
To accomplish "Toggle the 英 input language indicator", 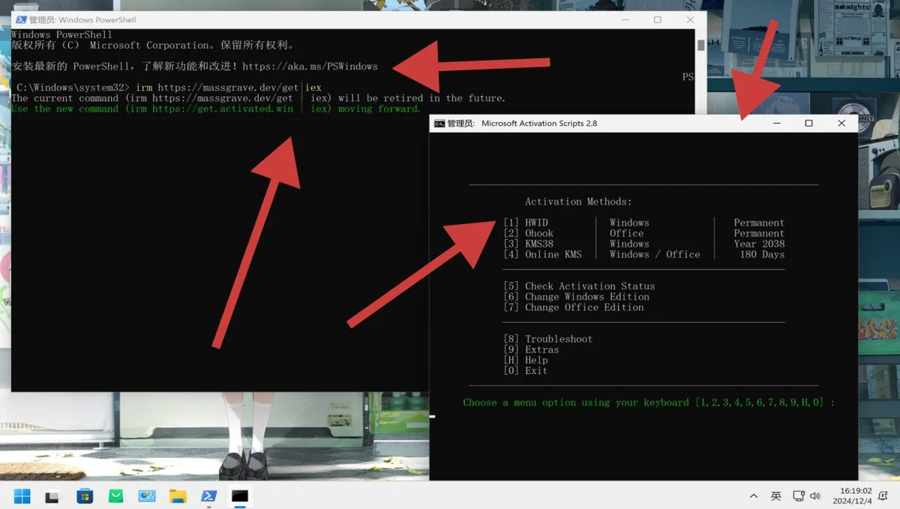I will (x=776, y=496).
